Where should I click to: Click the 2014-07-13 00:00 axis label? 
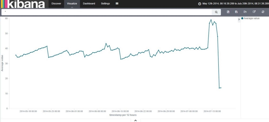click(x=212, y=111)
